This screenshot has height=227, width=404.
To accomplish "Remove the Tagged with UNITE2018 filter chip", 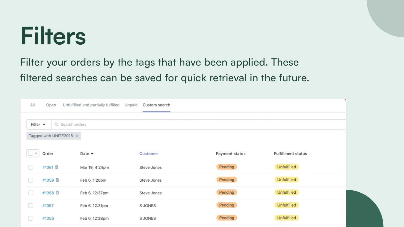I will [x=77, y=136].
